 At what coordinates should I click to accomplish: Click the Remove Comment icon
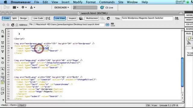[3, 93]
